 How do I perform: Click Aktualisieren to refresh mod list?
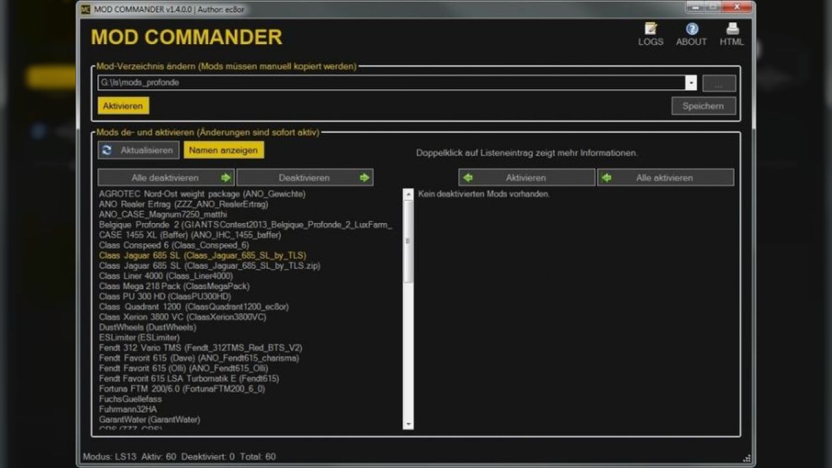point(138,150)
